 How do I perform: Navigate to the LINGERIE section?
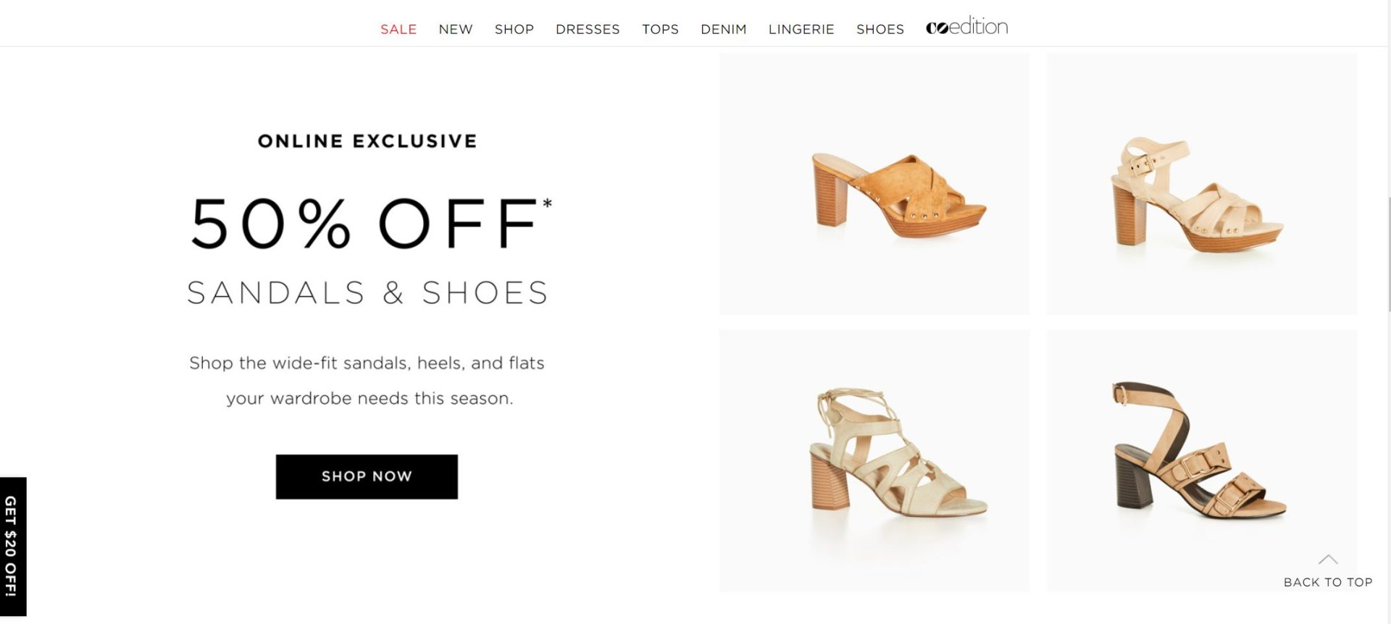(x=801, y=29)
